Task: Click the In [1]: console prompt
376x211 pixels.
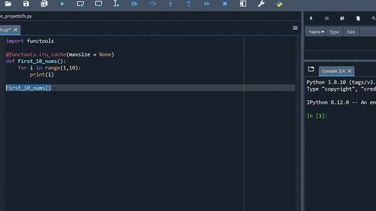Action: pos(317,116)
